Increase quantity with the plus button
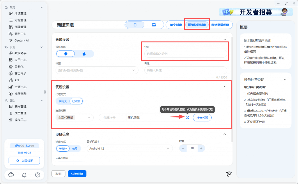The width and height of the screenshot is (298, 184). [x=201, y=148]
